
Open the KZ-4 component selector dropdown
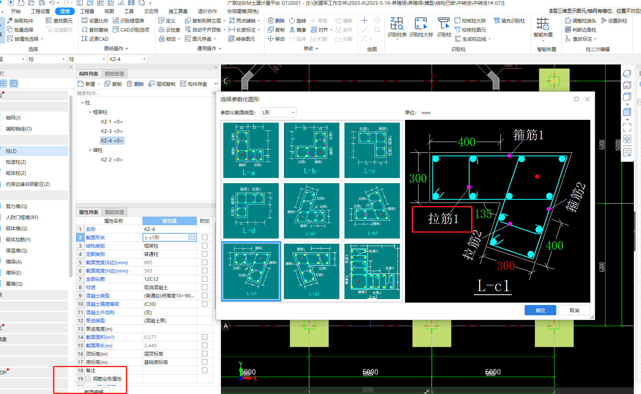(x=127, y=59)
